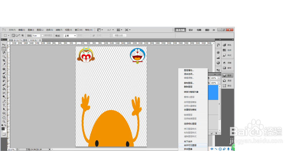Open the 滤镜(T) menu
The height and width of the screenshot is (151, 299).
tap(59, 30)
